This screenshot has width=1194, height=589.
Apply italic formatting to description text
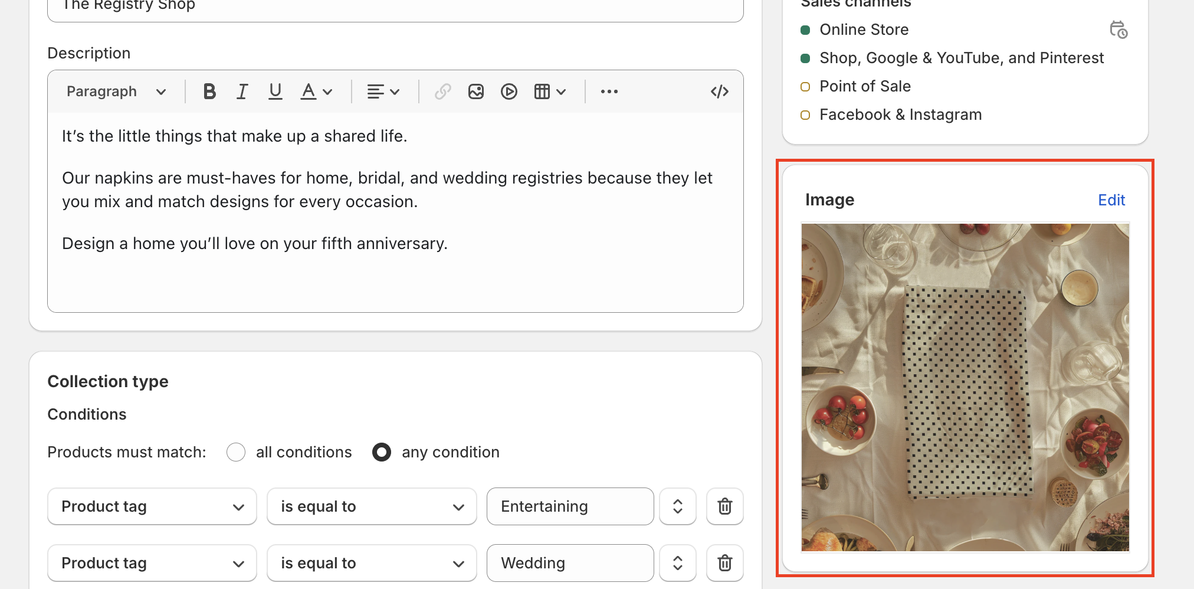tap(242, 91)
